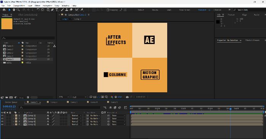Switch to the Review workspace
The width and height of the screenshot is (266, 139).
(x=155, y=10)
